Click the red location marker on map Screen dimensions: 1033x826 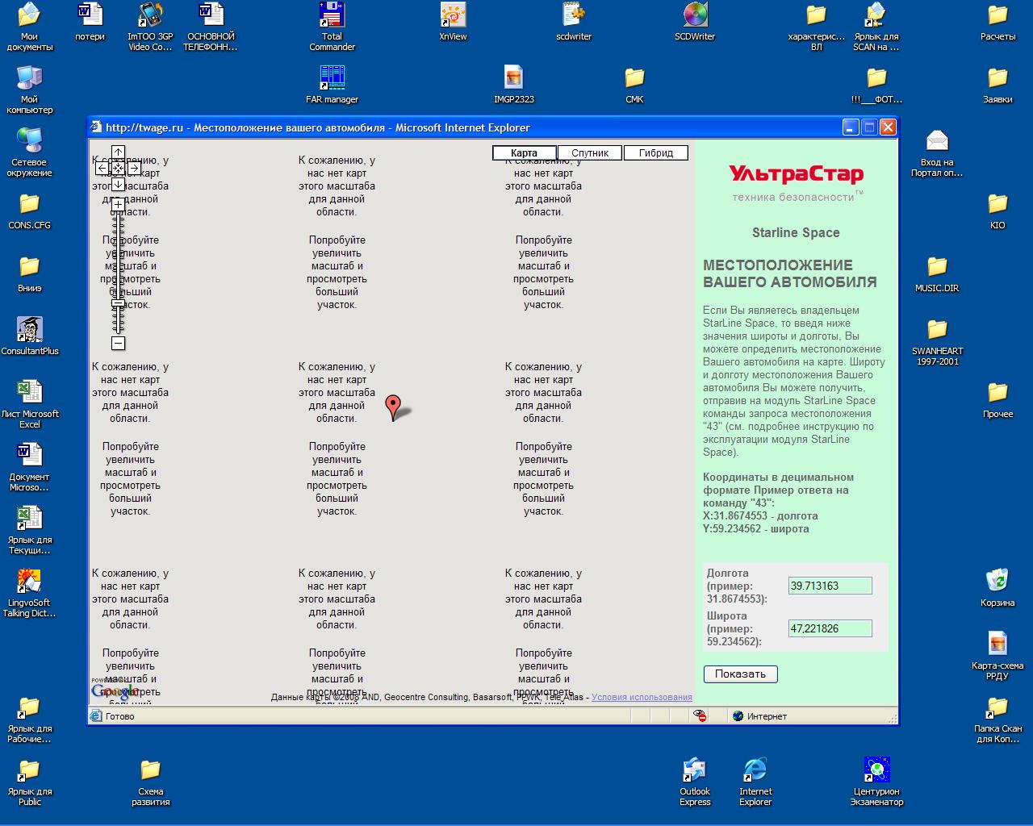point(393,406)
